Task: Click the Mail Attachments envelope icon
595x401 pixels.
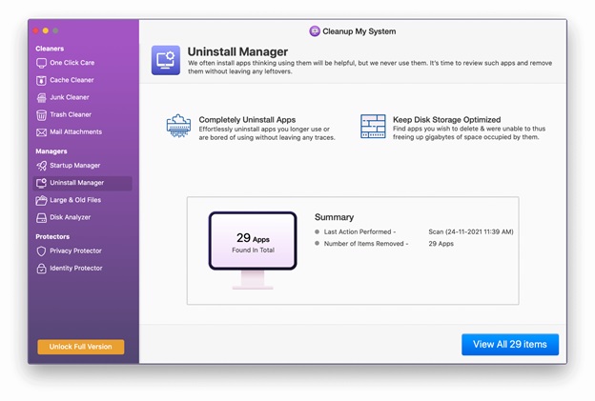Action: pyautogui.click(x=41, y=131)
